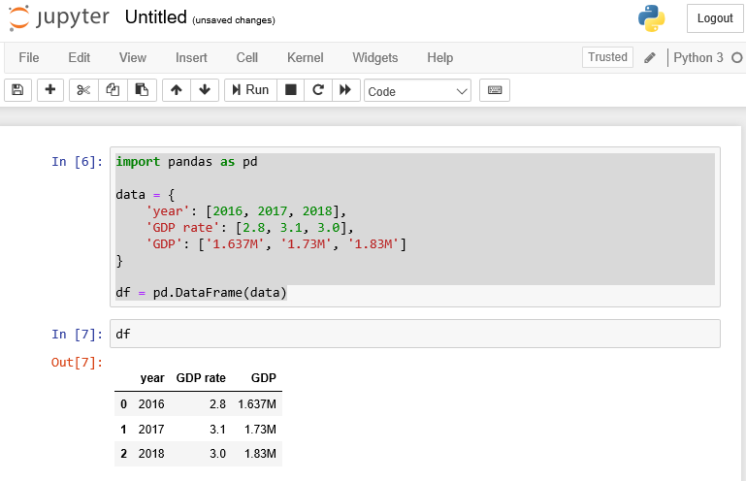Click the pd.DataFrame(data) code line
The width and height of the screenshot is (746, 481).
[x=201, y=293]
